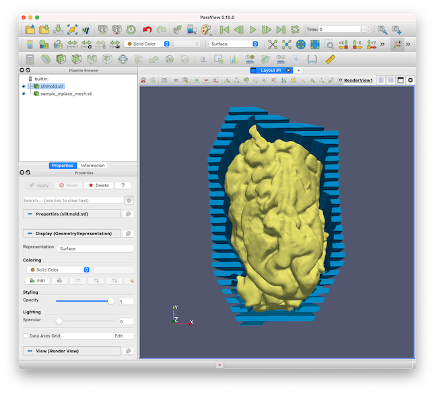Click the Ruler measurement icon
This screenshot has width=435, height=394.
[331, 59]
